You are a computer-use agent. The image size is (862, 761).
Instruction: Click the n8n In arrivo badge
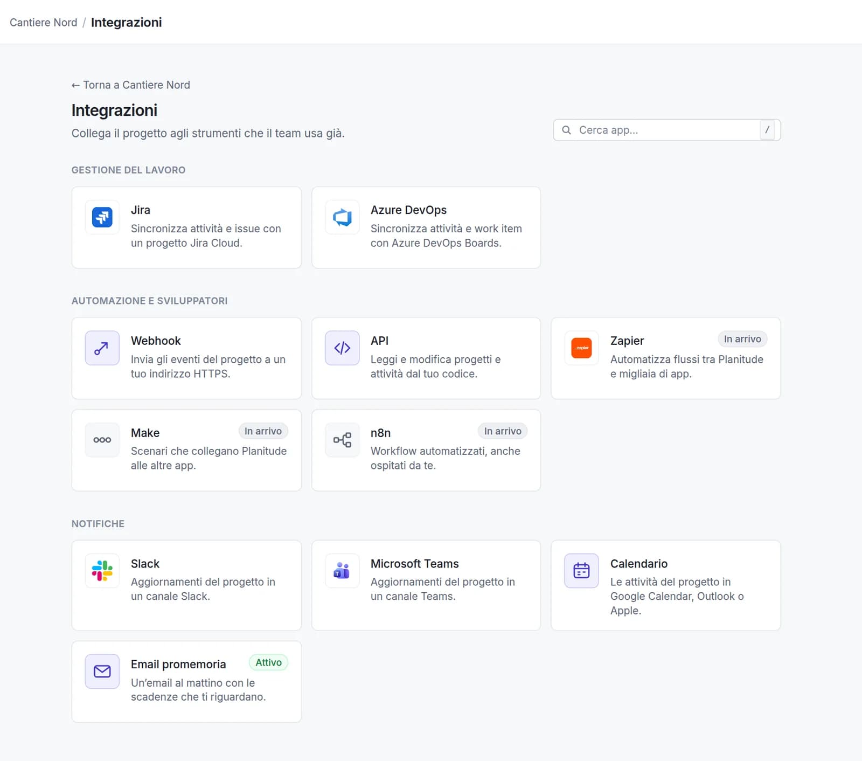[503, 431]
